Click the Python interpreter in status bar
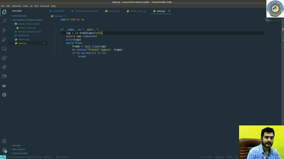 click(x=24, y=157)
